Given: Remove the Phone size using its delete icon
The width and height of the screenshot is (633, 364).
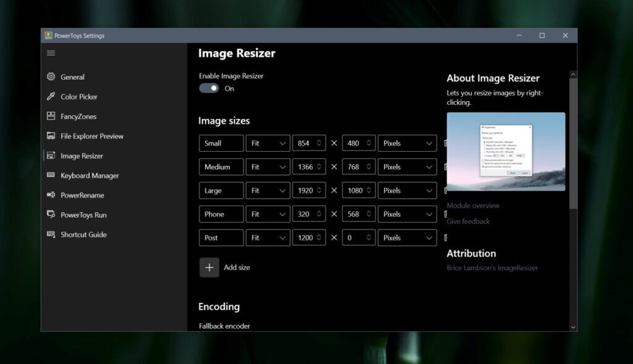Looking at the screenshot, I should pyautogui.click(x=447, y=213).
